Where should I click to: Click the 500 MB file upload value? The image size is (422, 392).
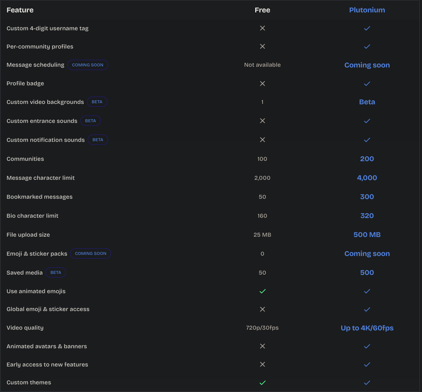point(367,235)
